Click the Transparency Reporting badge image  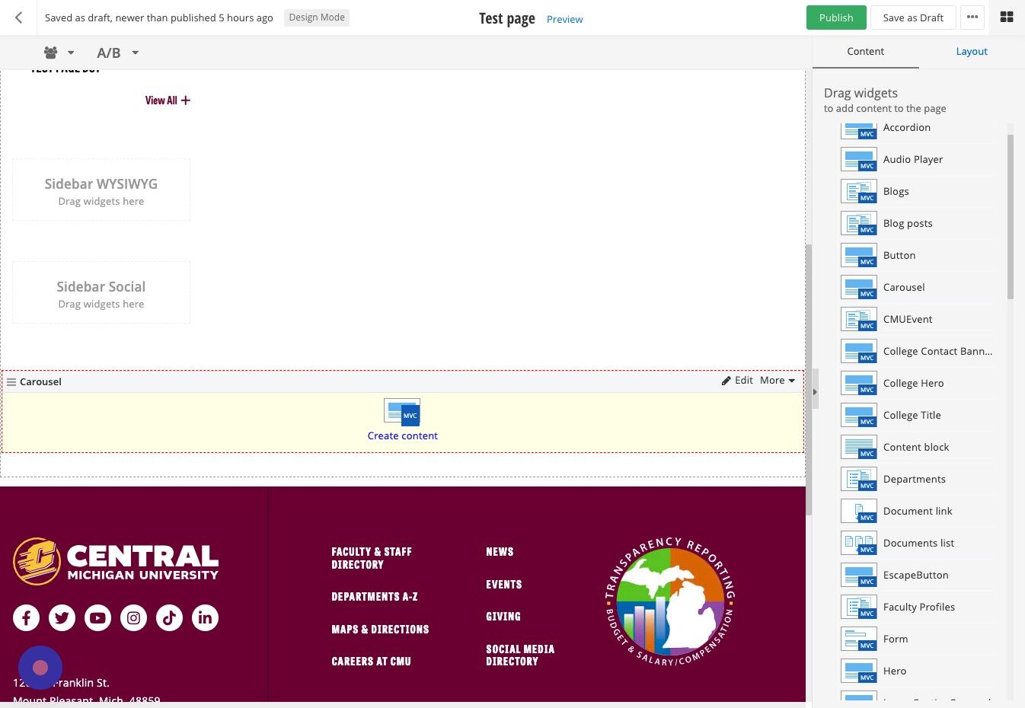(670, 601)
